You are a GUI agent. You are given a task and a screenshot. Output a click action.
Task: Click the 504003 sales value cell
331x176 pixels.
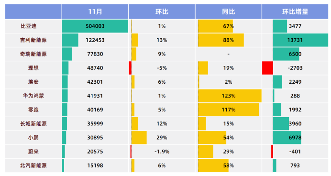click(x=95, y=26)
